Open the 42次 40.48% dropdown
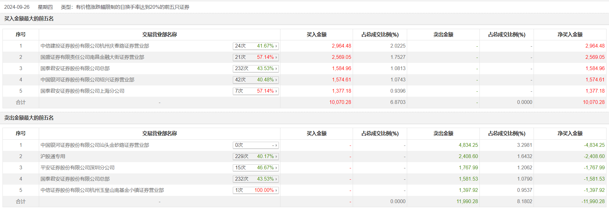 click(256, 80)
